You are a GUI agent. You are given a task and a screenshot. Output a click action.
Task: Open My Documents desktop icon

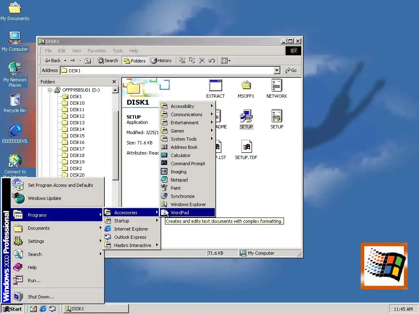coord(15,11)
